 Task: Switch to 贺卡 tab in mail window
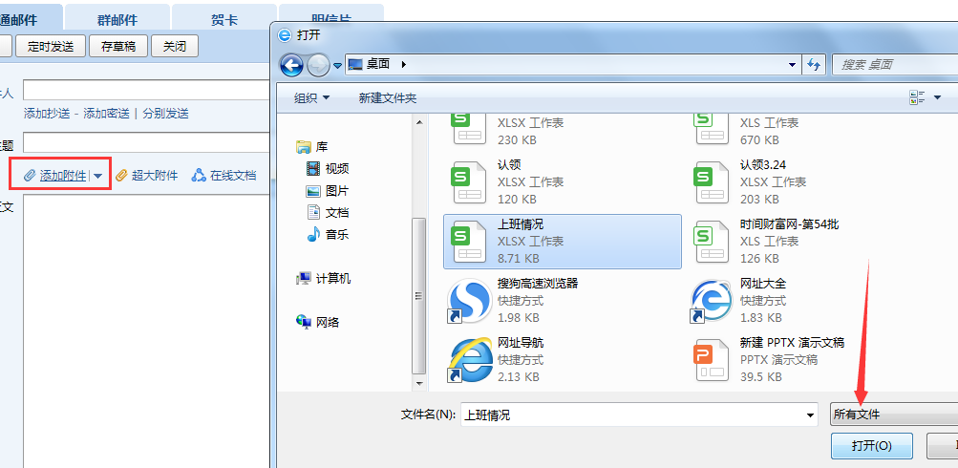[224, 19]
